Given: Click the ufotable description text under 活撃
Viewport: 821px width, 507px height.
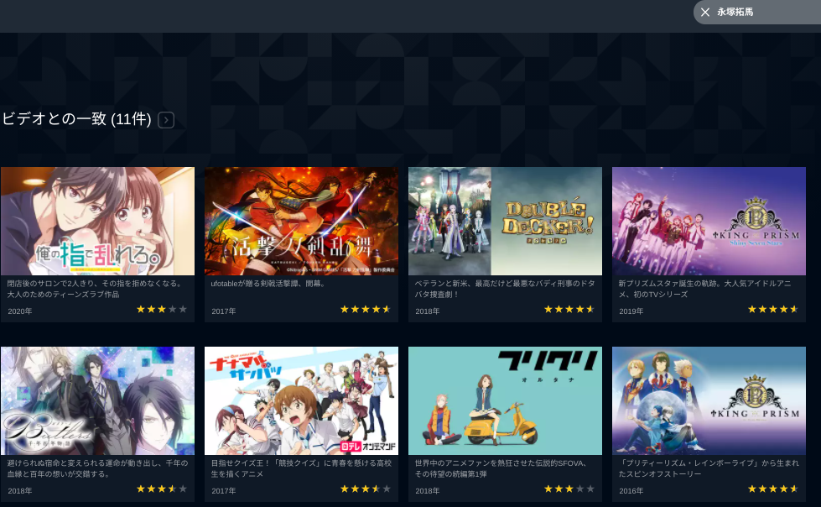Looking at the screenshot, I should pyautogui.click(x=268, y=284).
